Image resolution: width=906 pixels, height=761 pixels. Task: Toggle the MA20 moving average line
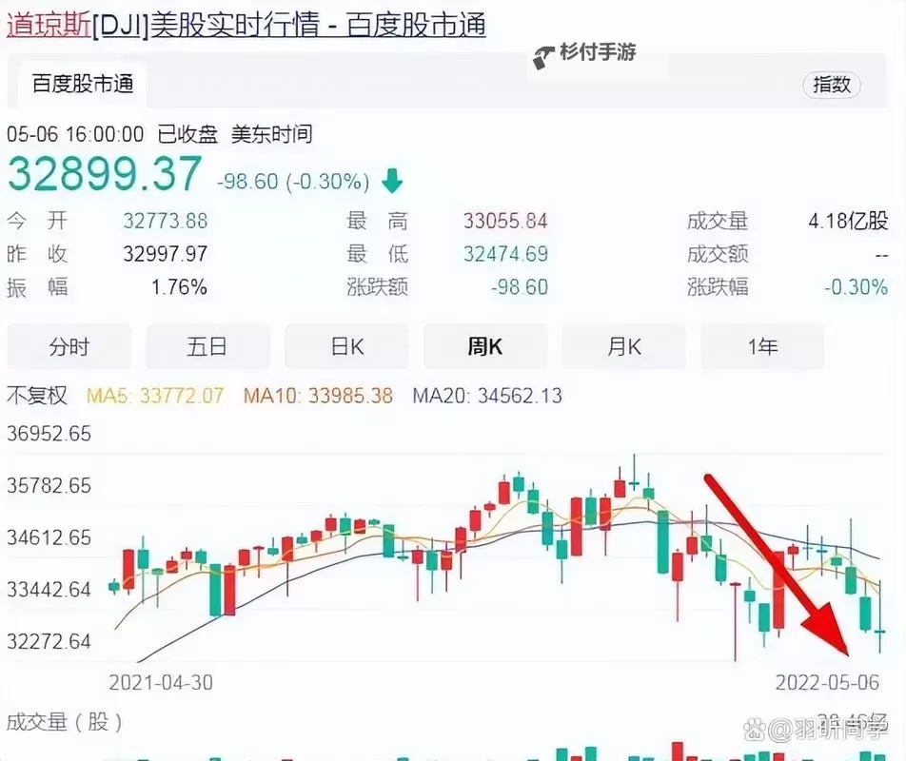(x=487, y=396)
